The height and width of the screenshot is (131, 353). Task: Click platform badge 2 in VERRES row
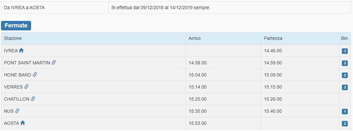pos(344,87)
